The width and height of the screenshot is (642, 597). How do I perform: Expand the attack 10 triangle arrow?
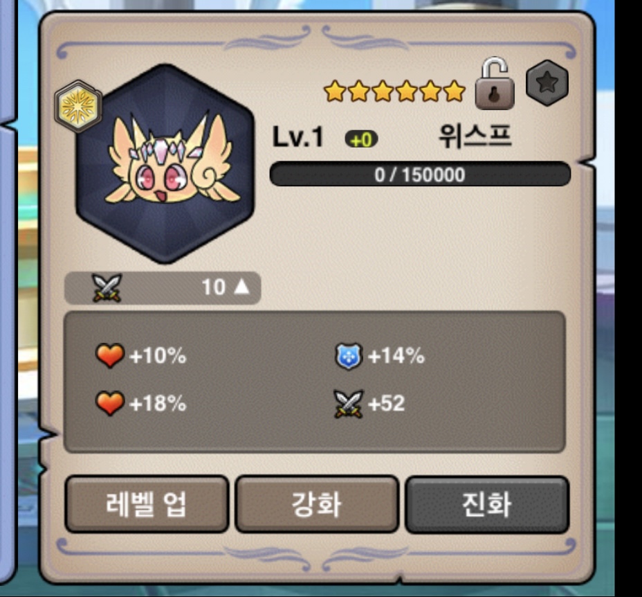tap(241, 287)
